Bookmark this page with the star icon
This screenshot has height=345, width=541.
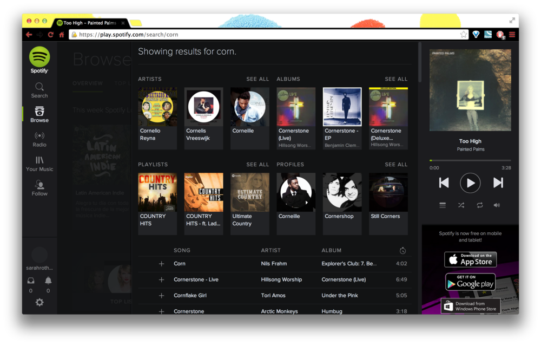coord(464,34)
